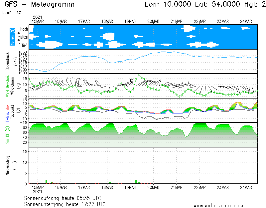The width and height of the screenshot is (266, 208).
Task: Click the Hoch cloud level label
Action: tap(24, 29)
